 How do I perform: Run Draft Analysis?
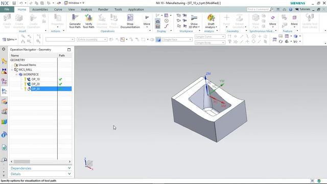pyautogui.click(x=211, y=21)
